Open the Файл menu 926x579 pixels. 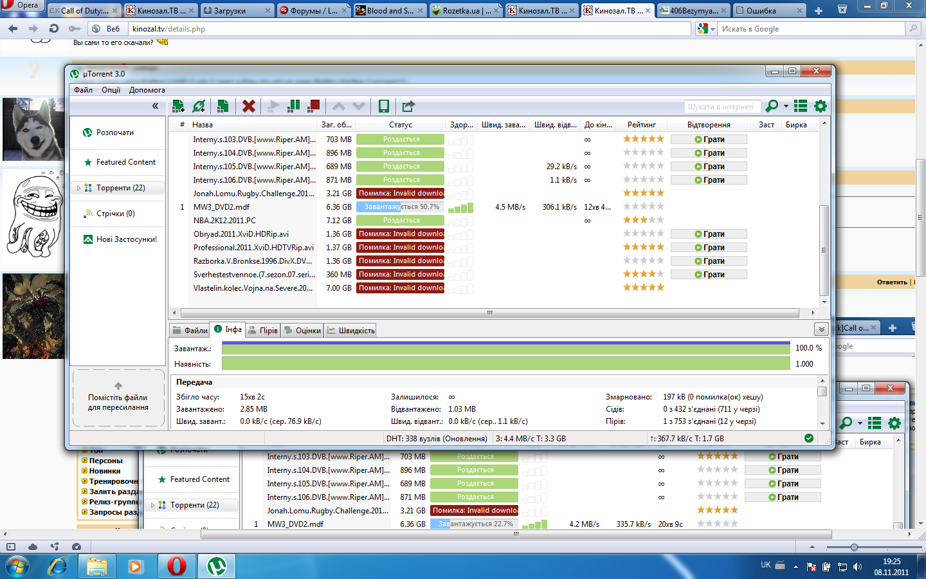coord(83,90)
